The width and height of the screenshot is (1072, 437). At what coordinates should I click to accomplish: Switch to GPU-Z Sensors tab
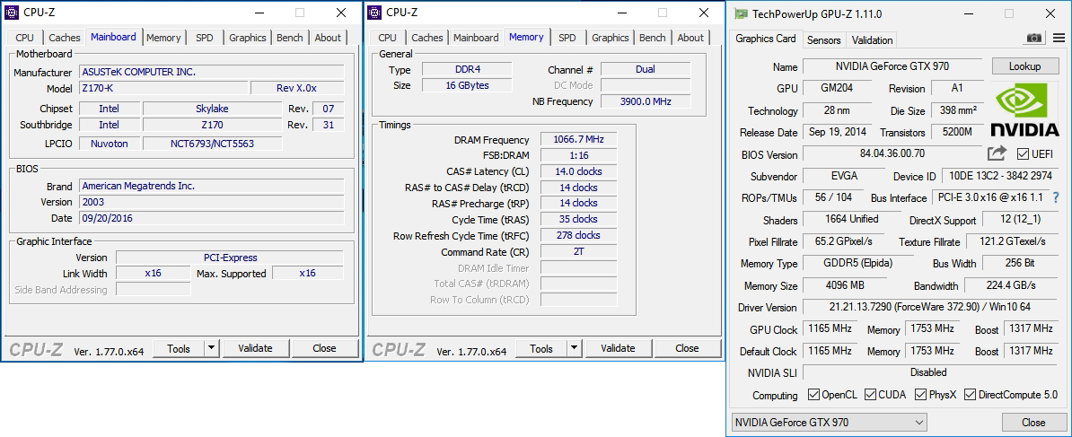click(x=824, y=39)
